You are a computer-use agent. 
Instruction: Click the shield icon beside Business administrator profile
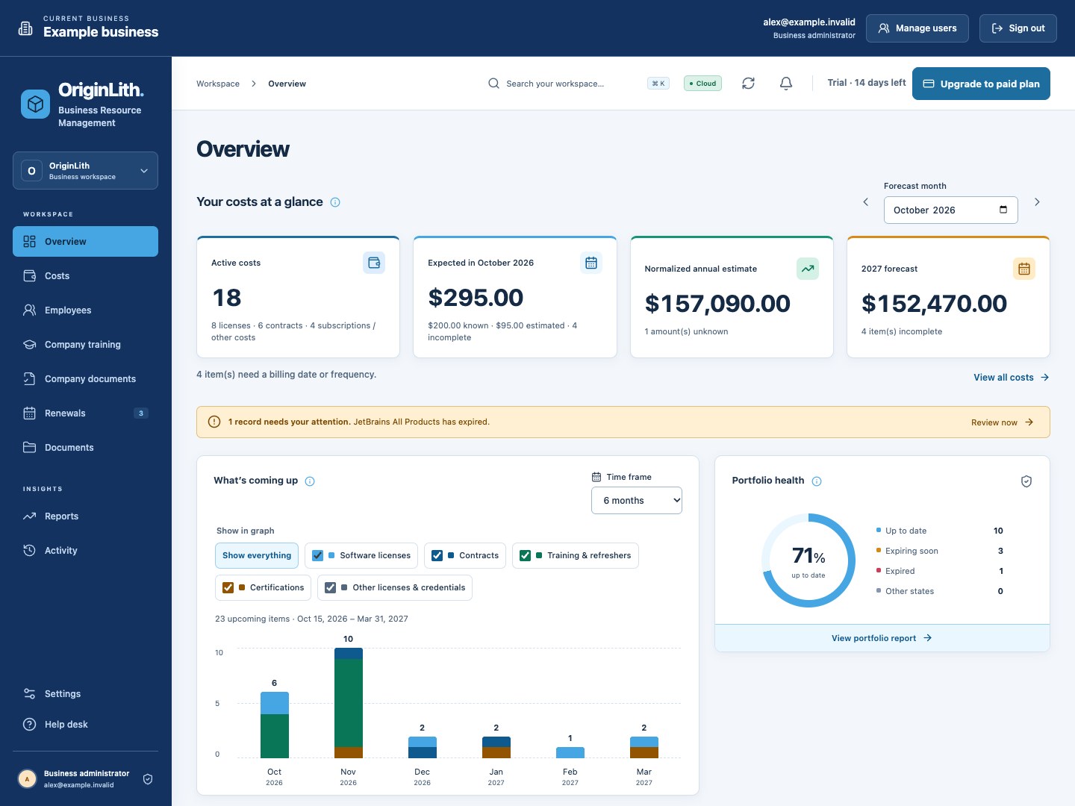[x=148, y=779]
